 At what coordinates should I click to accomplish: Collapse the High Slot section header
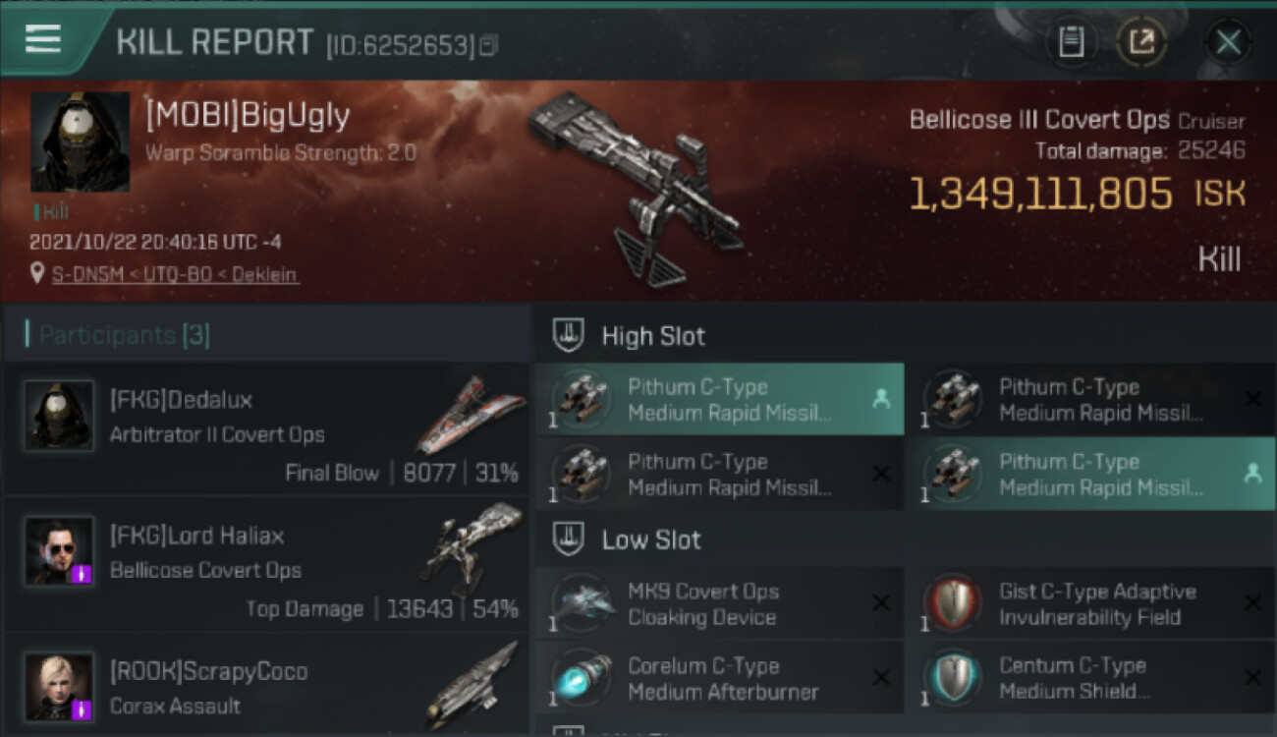point(905,335)
